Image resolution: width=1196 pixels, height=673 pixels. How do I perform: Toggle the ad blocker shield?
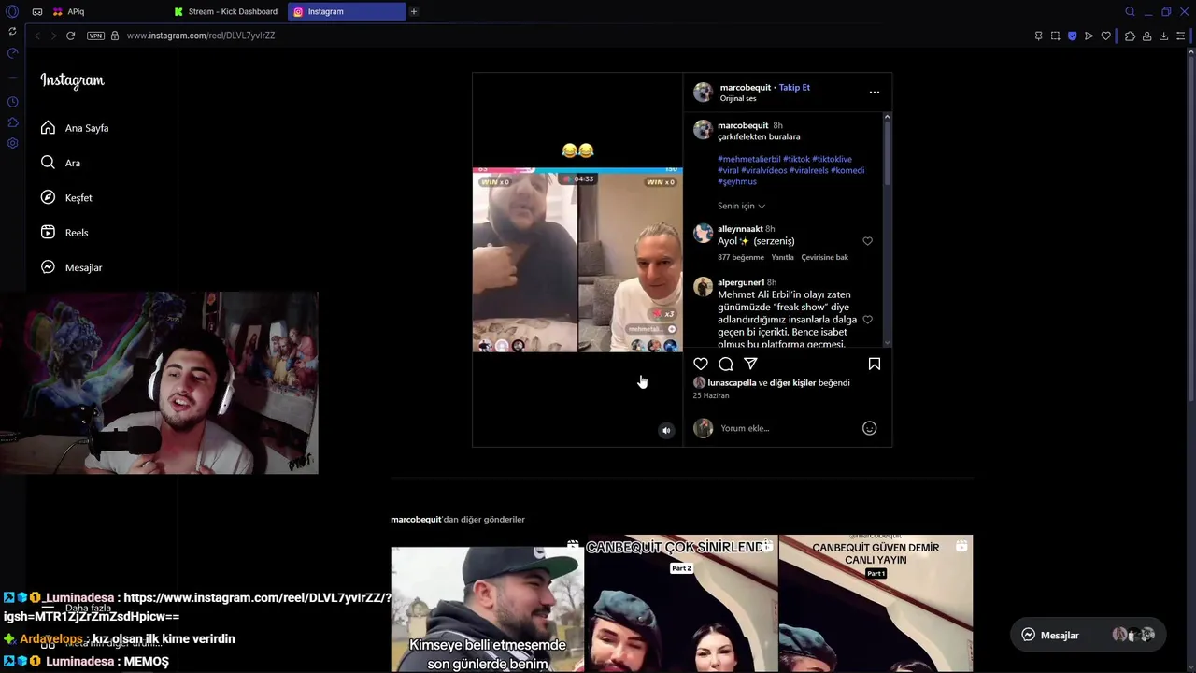click(x=1072, y=36)
